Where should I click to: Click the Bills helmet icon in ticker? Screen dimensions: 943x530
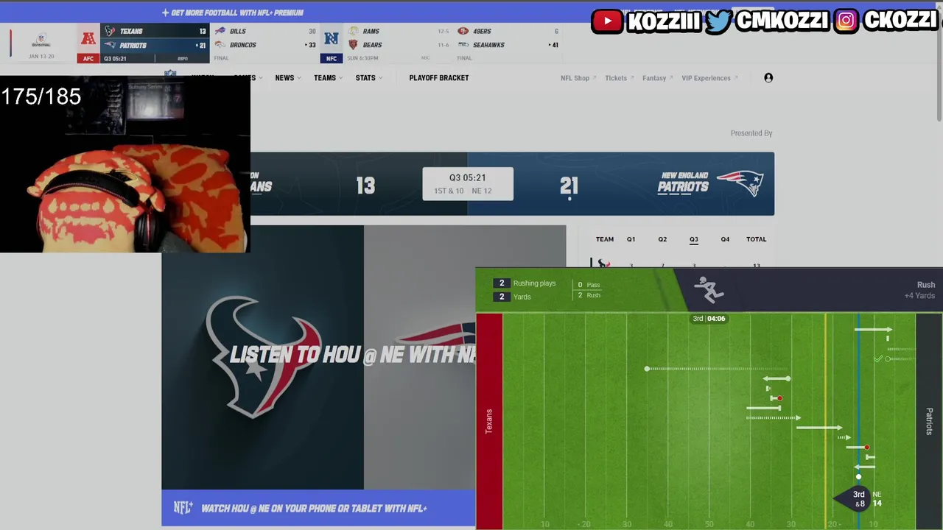point(220,31)
